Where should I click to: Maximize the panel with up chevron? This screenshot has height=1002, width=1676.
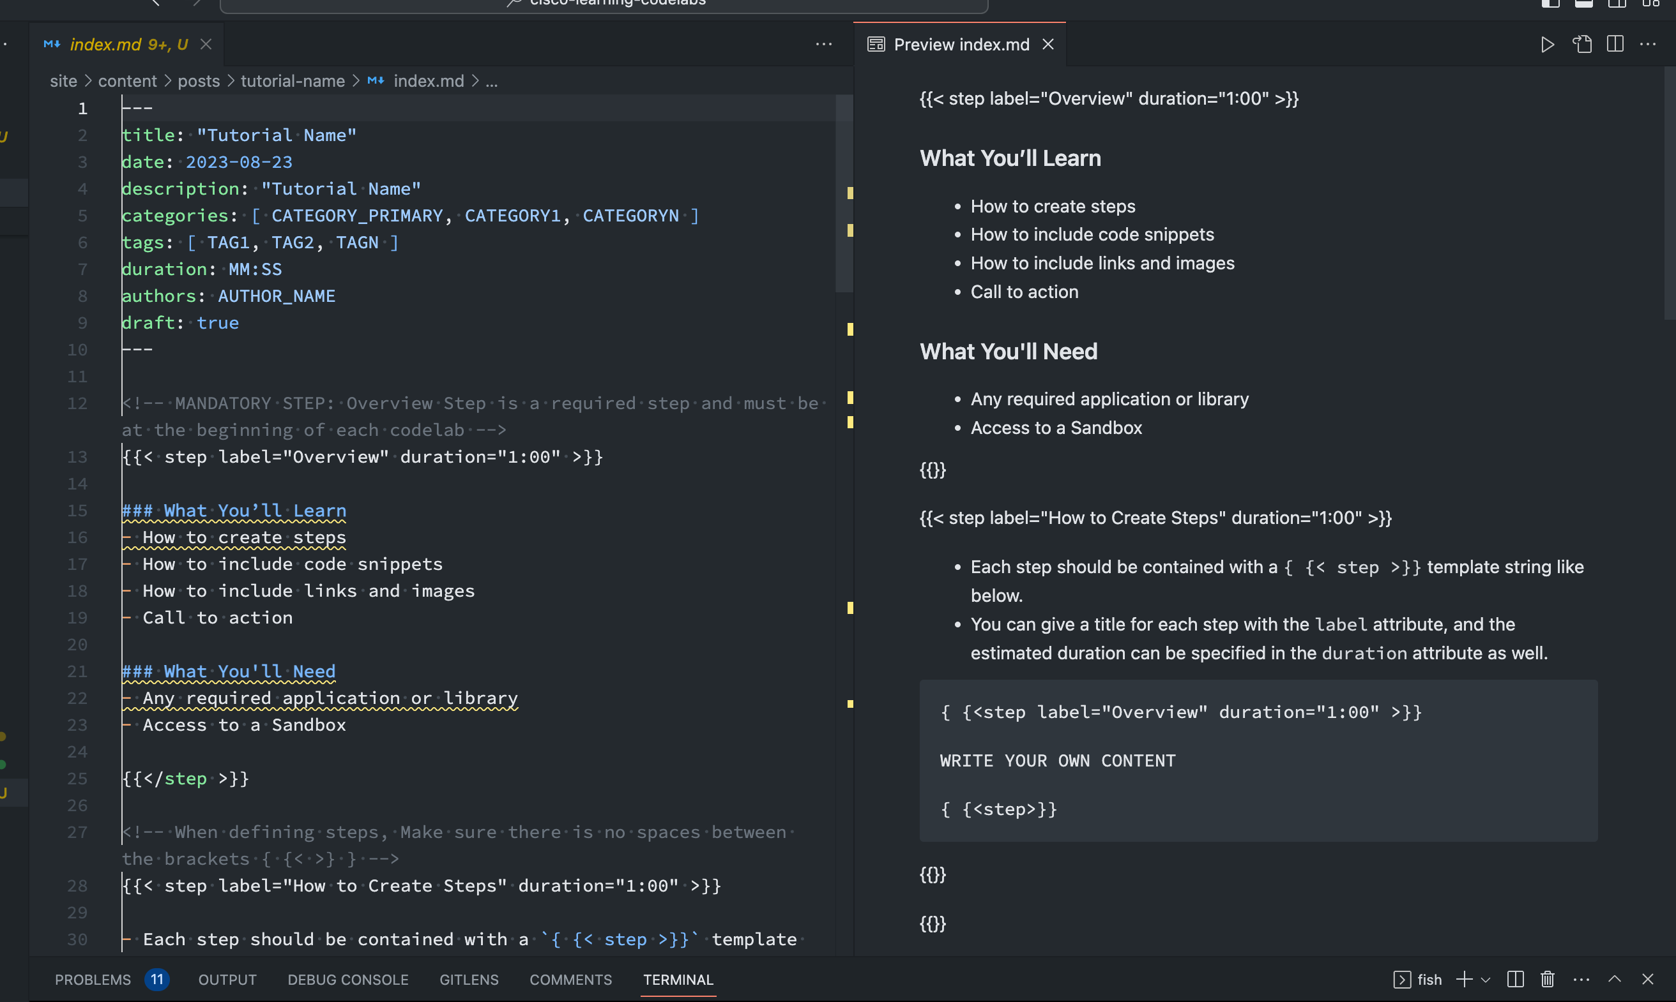pyautogui.click(x=1615, y=979)
